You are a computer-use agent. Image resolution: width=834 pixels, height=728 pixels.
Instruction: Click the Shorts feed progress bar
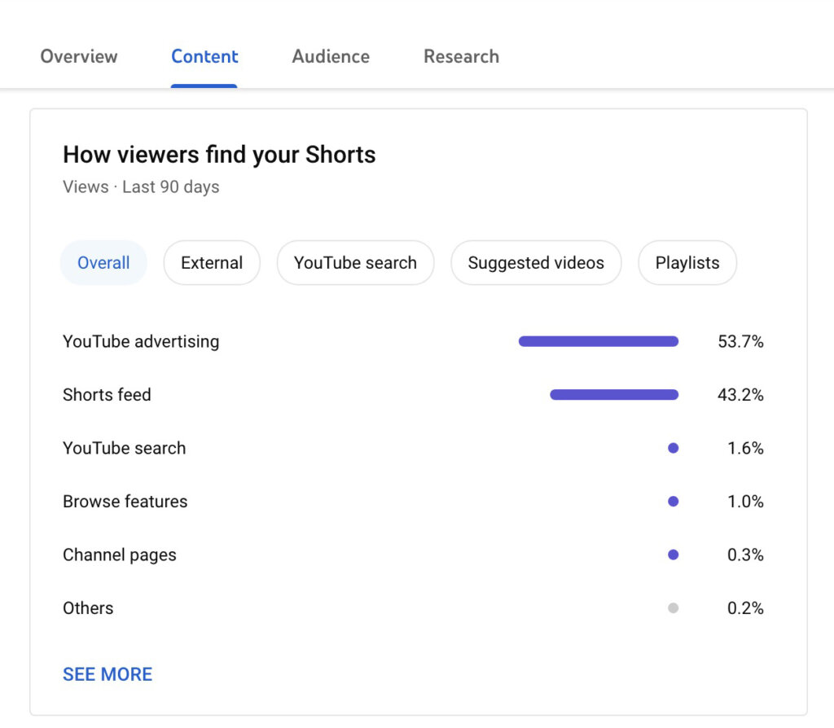(x=613, y=395)
